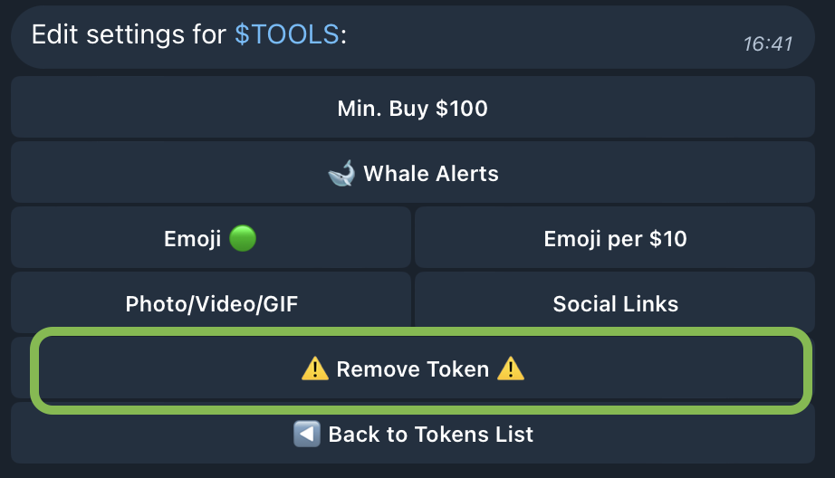
Task: Click the green circle emoji
Action: pos(243,238)
